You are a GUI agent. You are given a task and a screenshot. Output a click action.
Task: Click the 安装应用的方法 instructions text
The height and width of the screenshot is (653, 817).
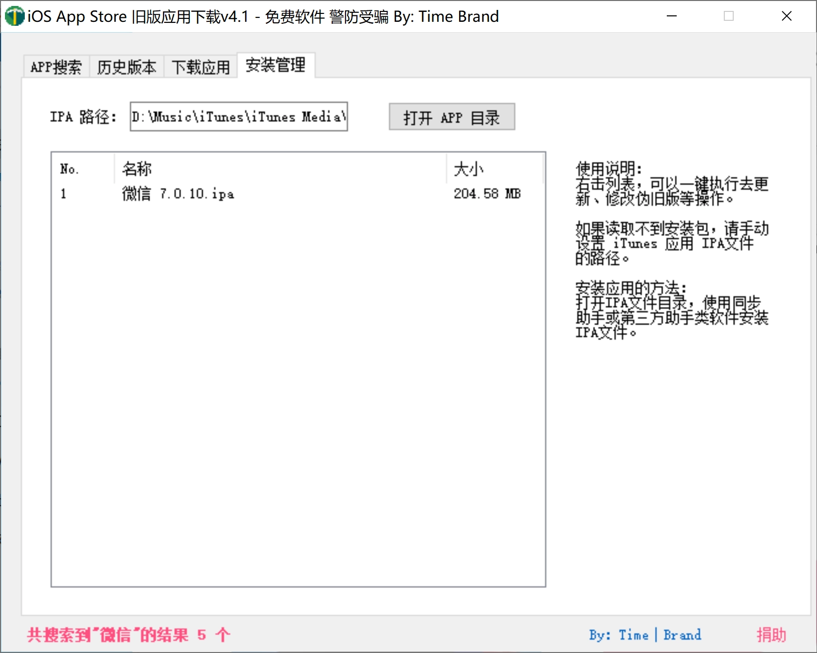coord(672,310)
